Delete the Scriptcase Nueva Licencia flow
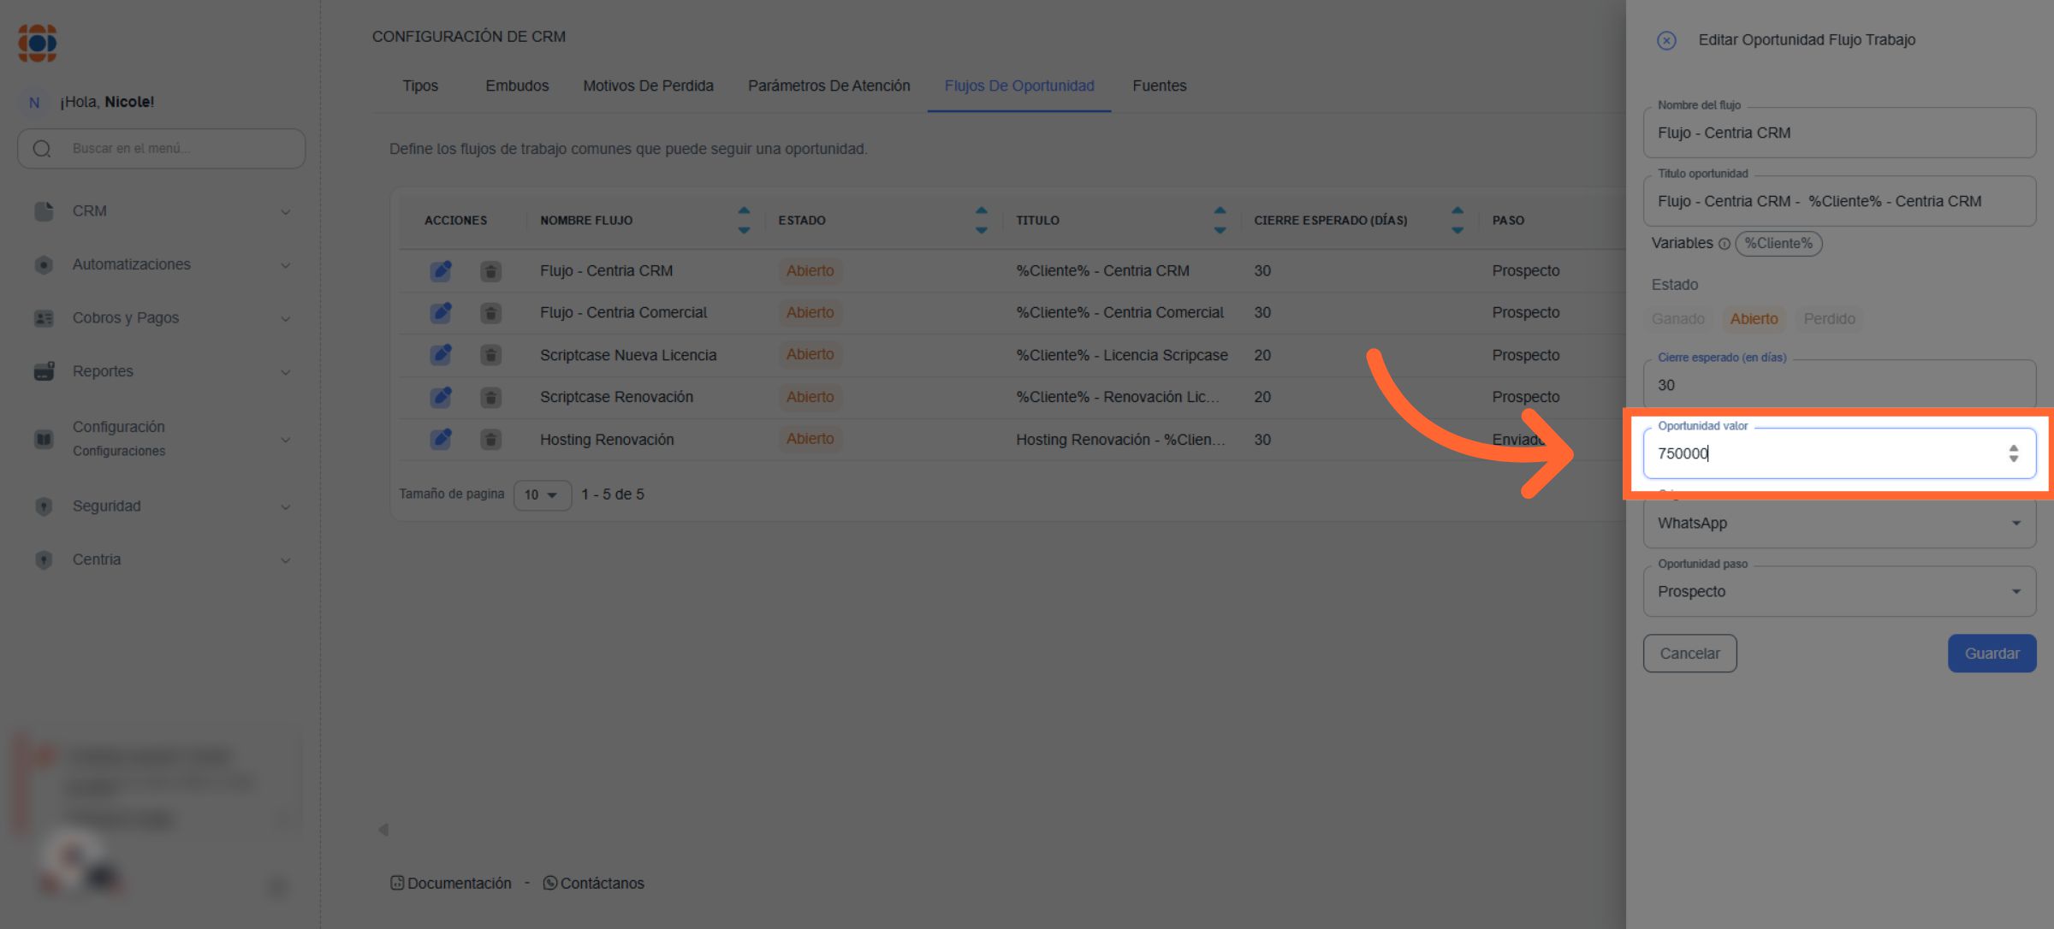 pos(490,355)
